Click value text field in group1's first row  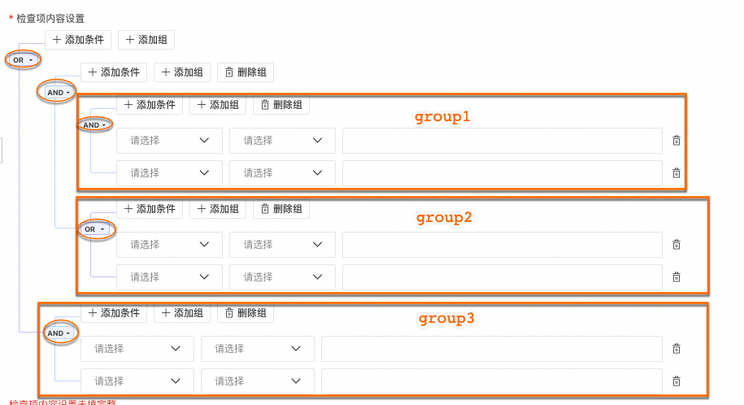[503, 141]
